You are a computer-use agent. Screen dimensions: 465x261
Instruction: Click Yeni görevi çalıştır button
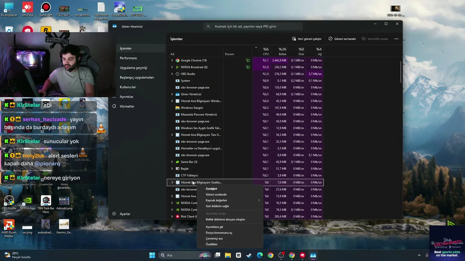coord(307,39)
